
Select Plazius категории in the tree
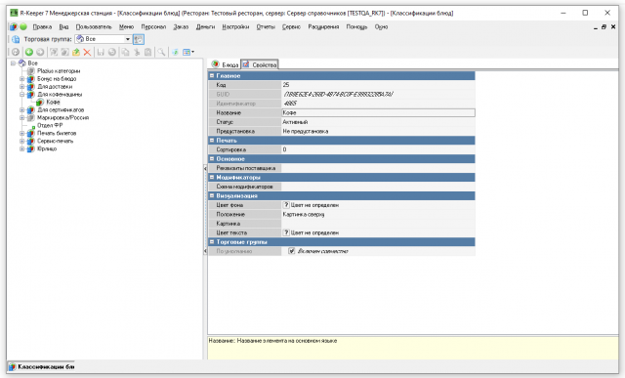(59, 71)
